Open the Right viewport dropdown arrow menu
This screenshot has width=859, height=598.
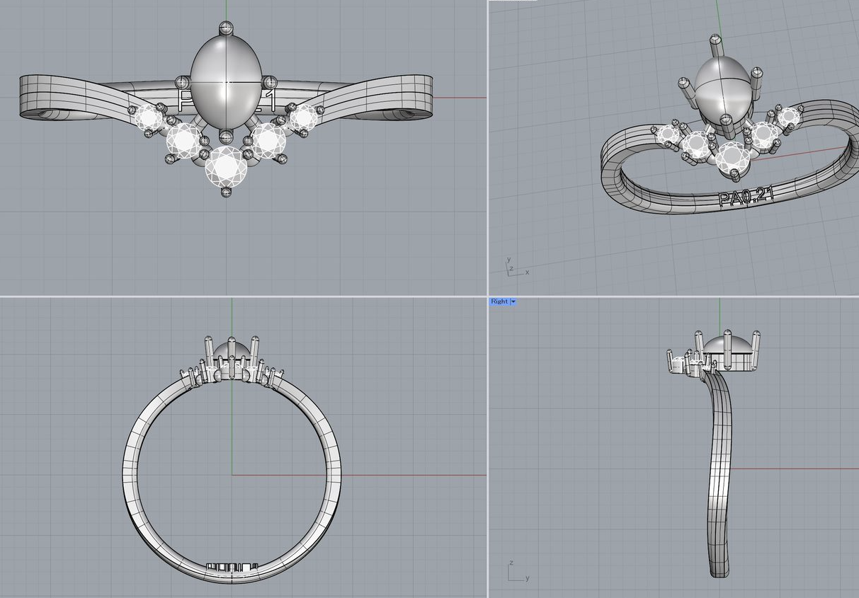513,301
